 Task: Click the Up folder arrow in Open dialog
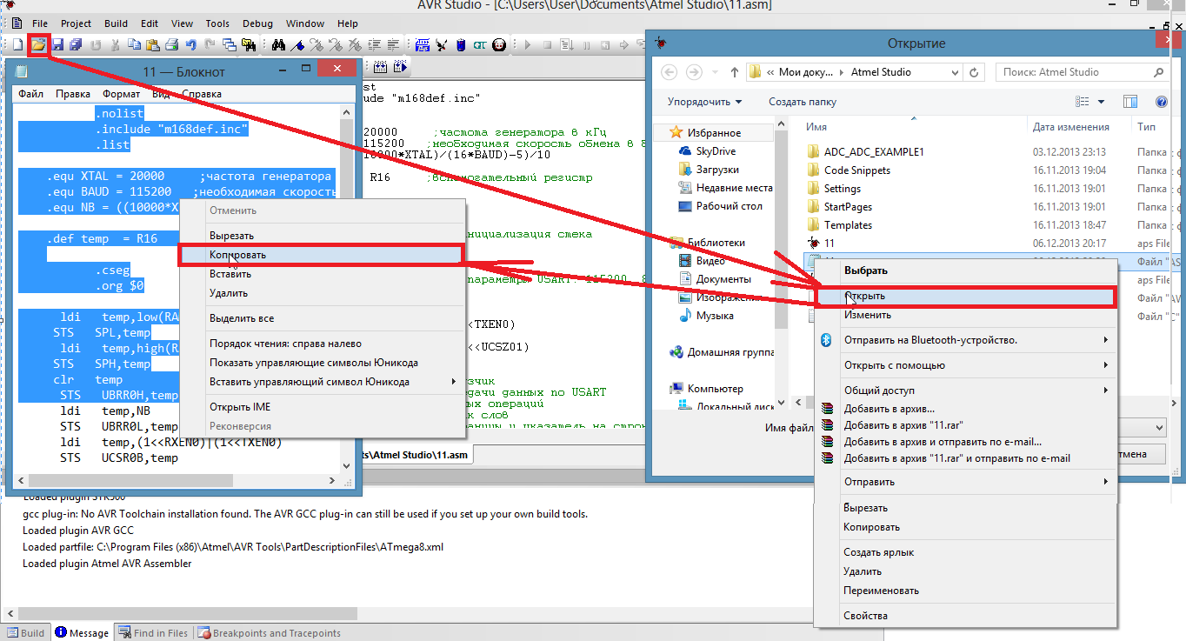[x=735, y=72]
